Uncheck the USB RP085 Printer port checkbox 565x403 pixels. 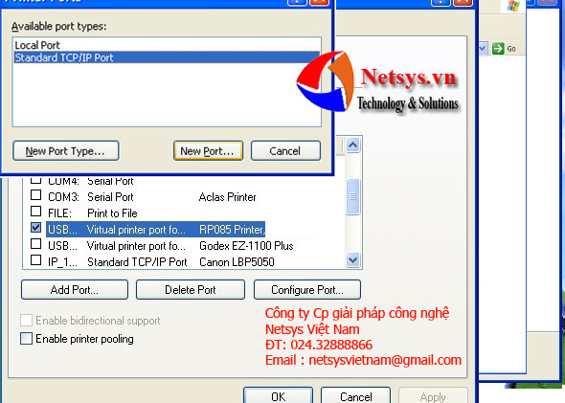pos(35,227)
